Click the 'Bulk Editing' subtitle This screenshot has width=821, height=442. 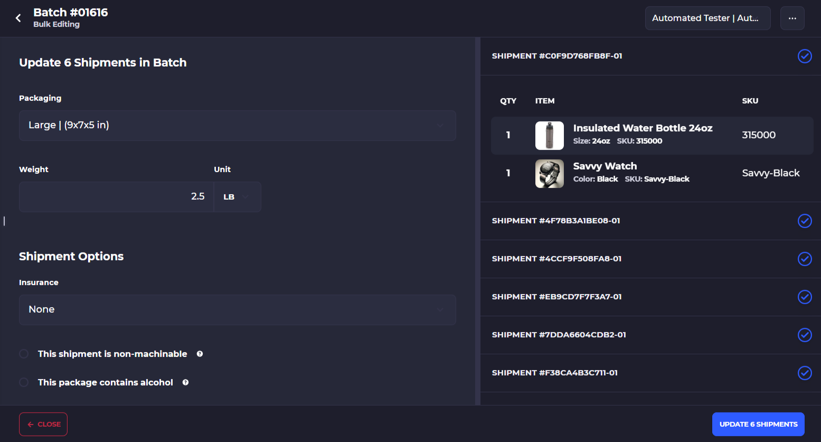point(56,24)
